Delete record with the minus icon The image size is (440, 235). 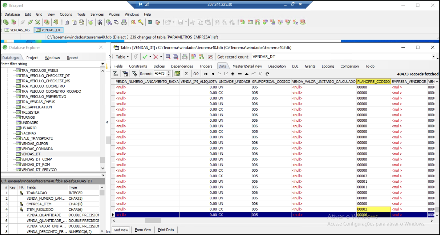[240, 74]
